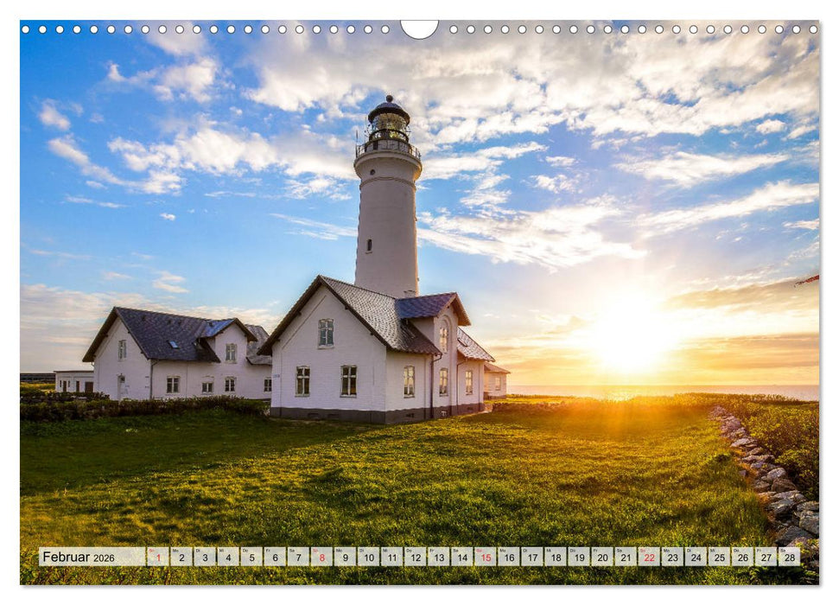Click the spiral binding at the top center
This screenshot has height=605, width=839.
point(419,30)
